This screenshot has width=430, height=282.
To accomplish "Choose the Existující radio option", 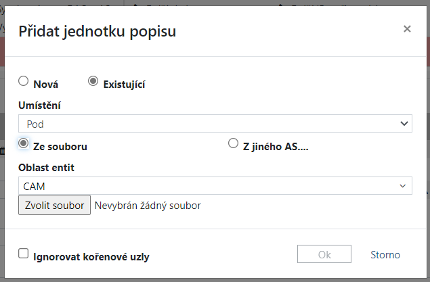I will click(x=93, y=81).
